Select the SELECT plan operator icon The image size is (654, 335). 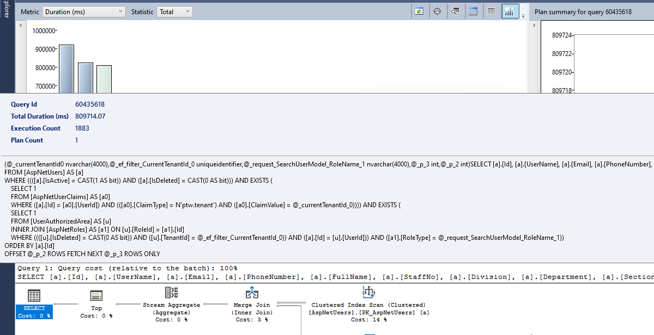34,295
